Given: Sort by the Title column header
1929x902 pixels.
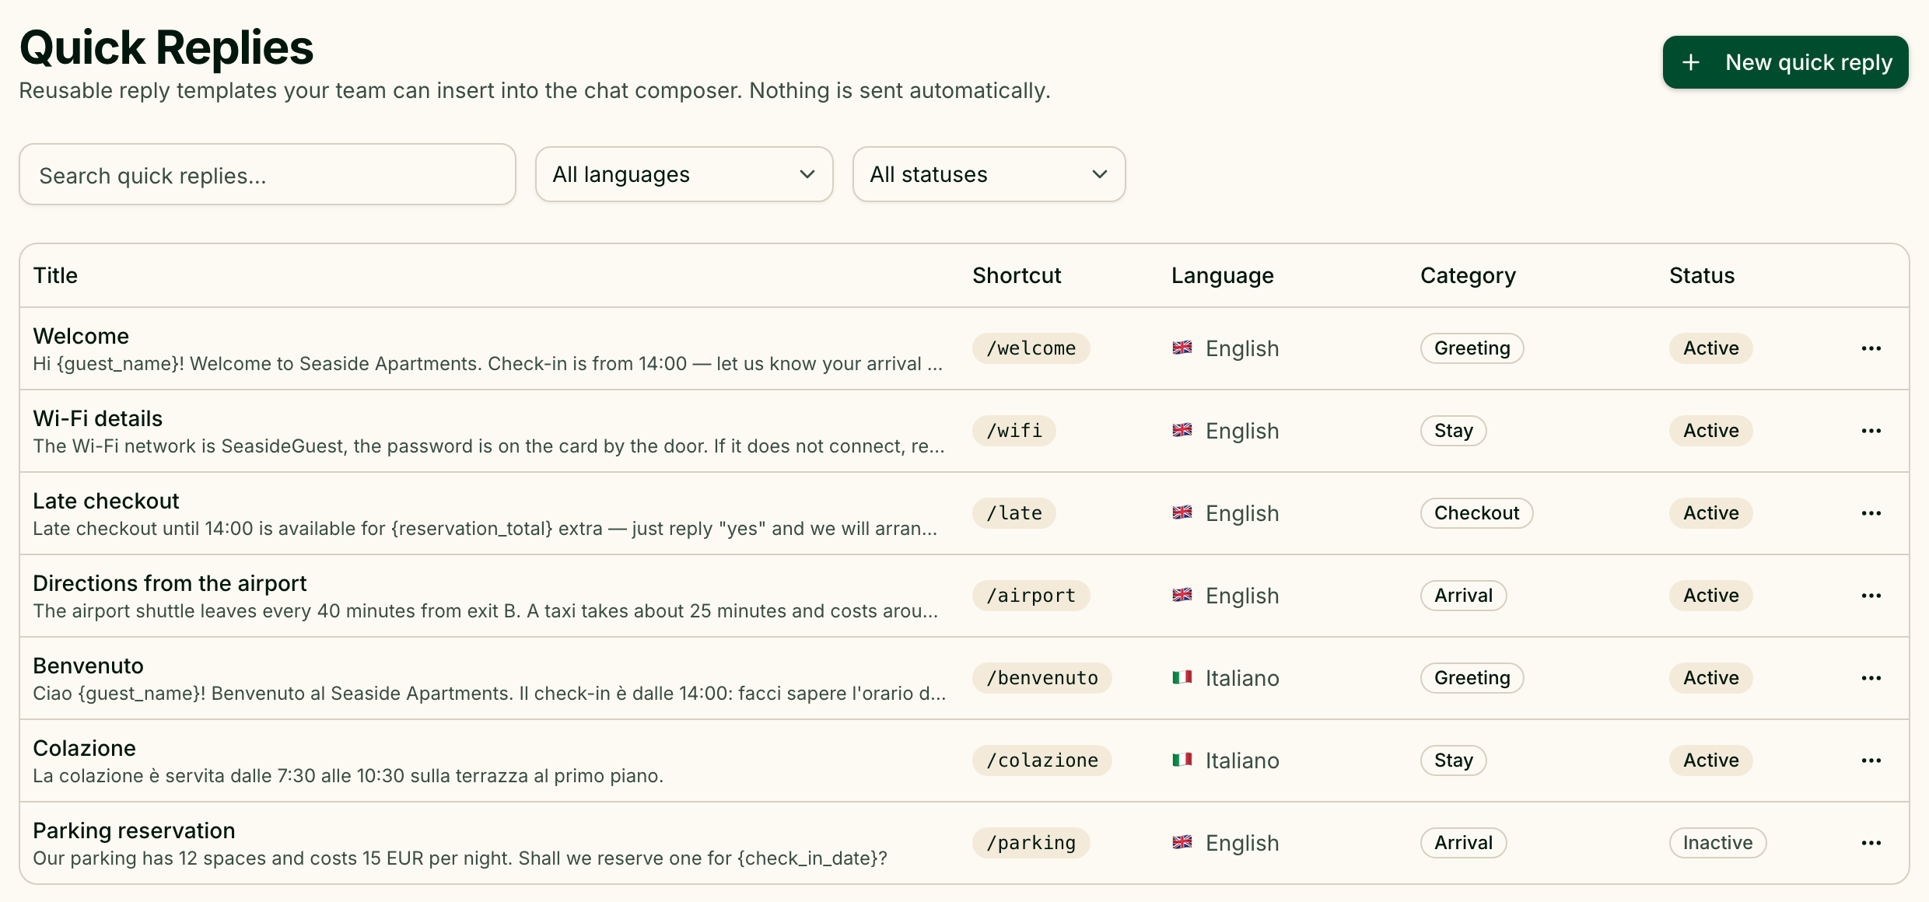Looking at the screenshot, I should [55, 275].
